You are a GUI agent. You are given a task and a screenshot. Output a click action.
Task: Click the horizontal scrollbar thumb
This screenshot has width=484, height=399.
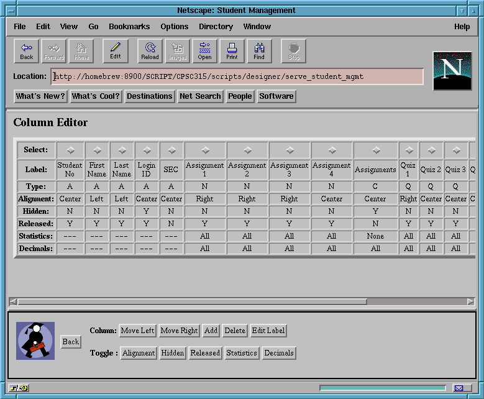click(192, 301)
